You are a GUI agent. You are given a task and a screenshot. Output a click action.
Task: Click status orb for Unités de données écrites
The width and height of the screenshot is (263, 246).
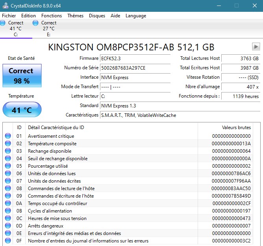click(8, 181)
